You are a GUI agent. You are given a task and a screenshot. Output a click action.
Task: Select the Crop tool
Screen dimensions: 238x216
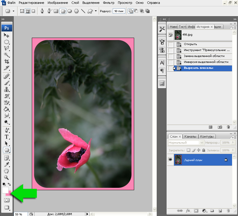[x=7, y=61]
